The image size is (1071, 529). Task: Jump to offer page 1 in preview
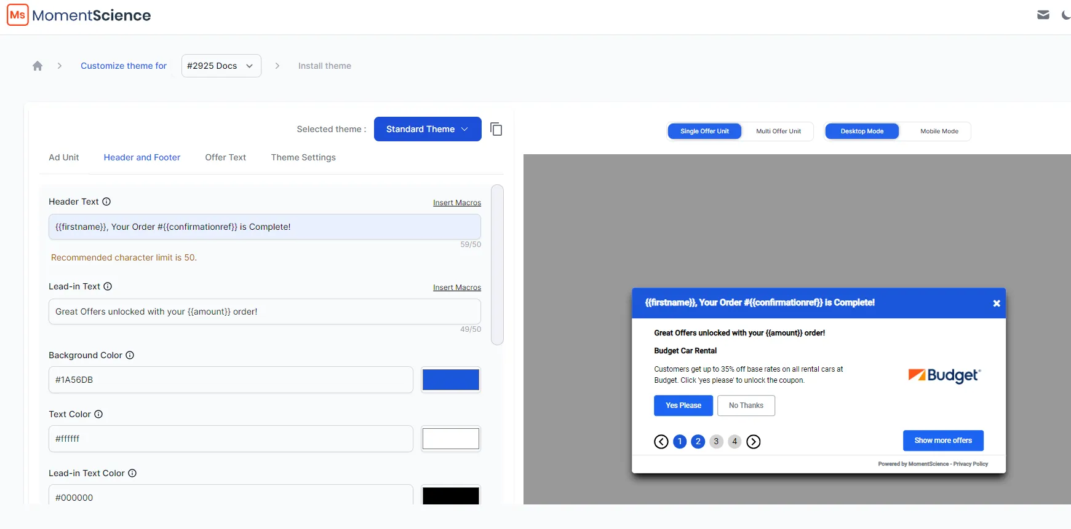click(680, 442)
